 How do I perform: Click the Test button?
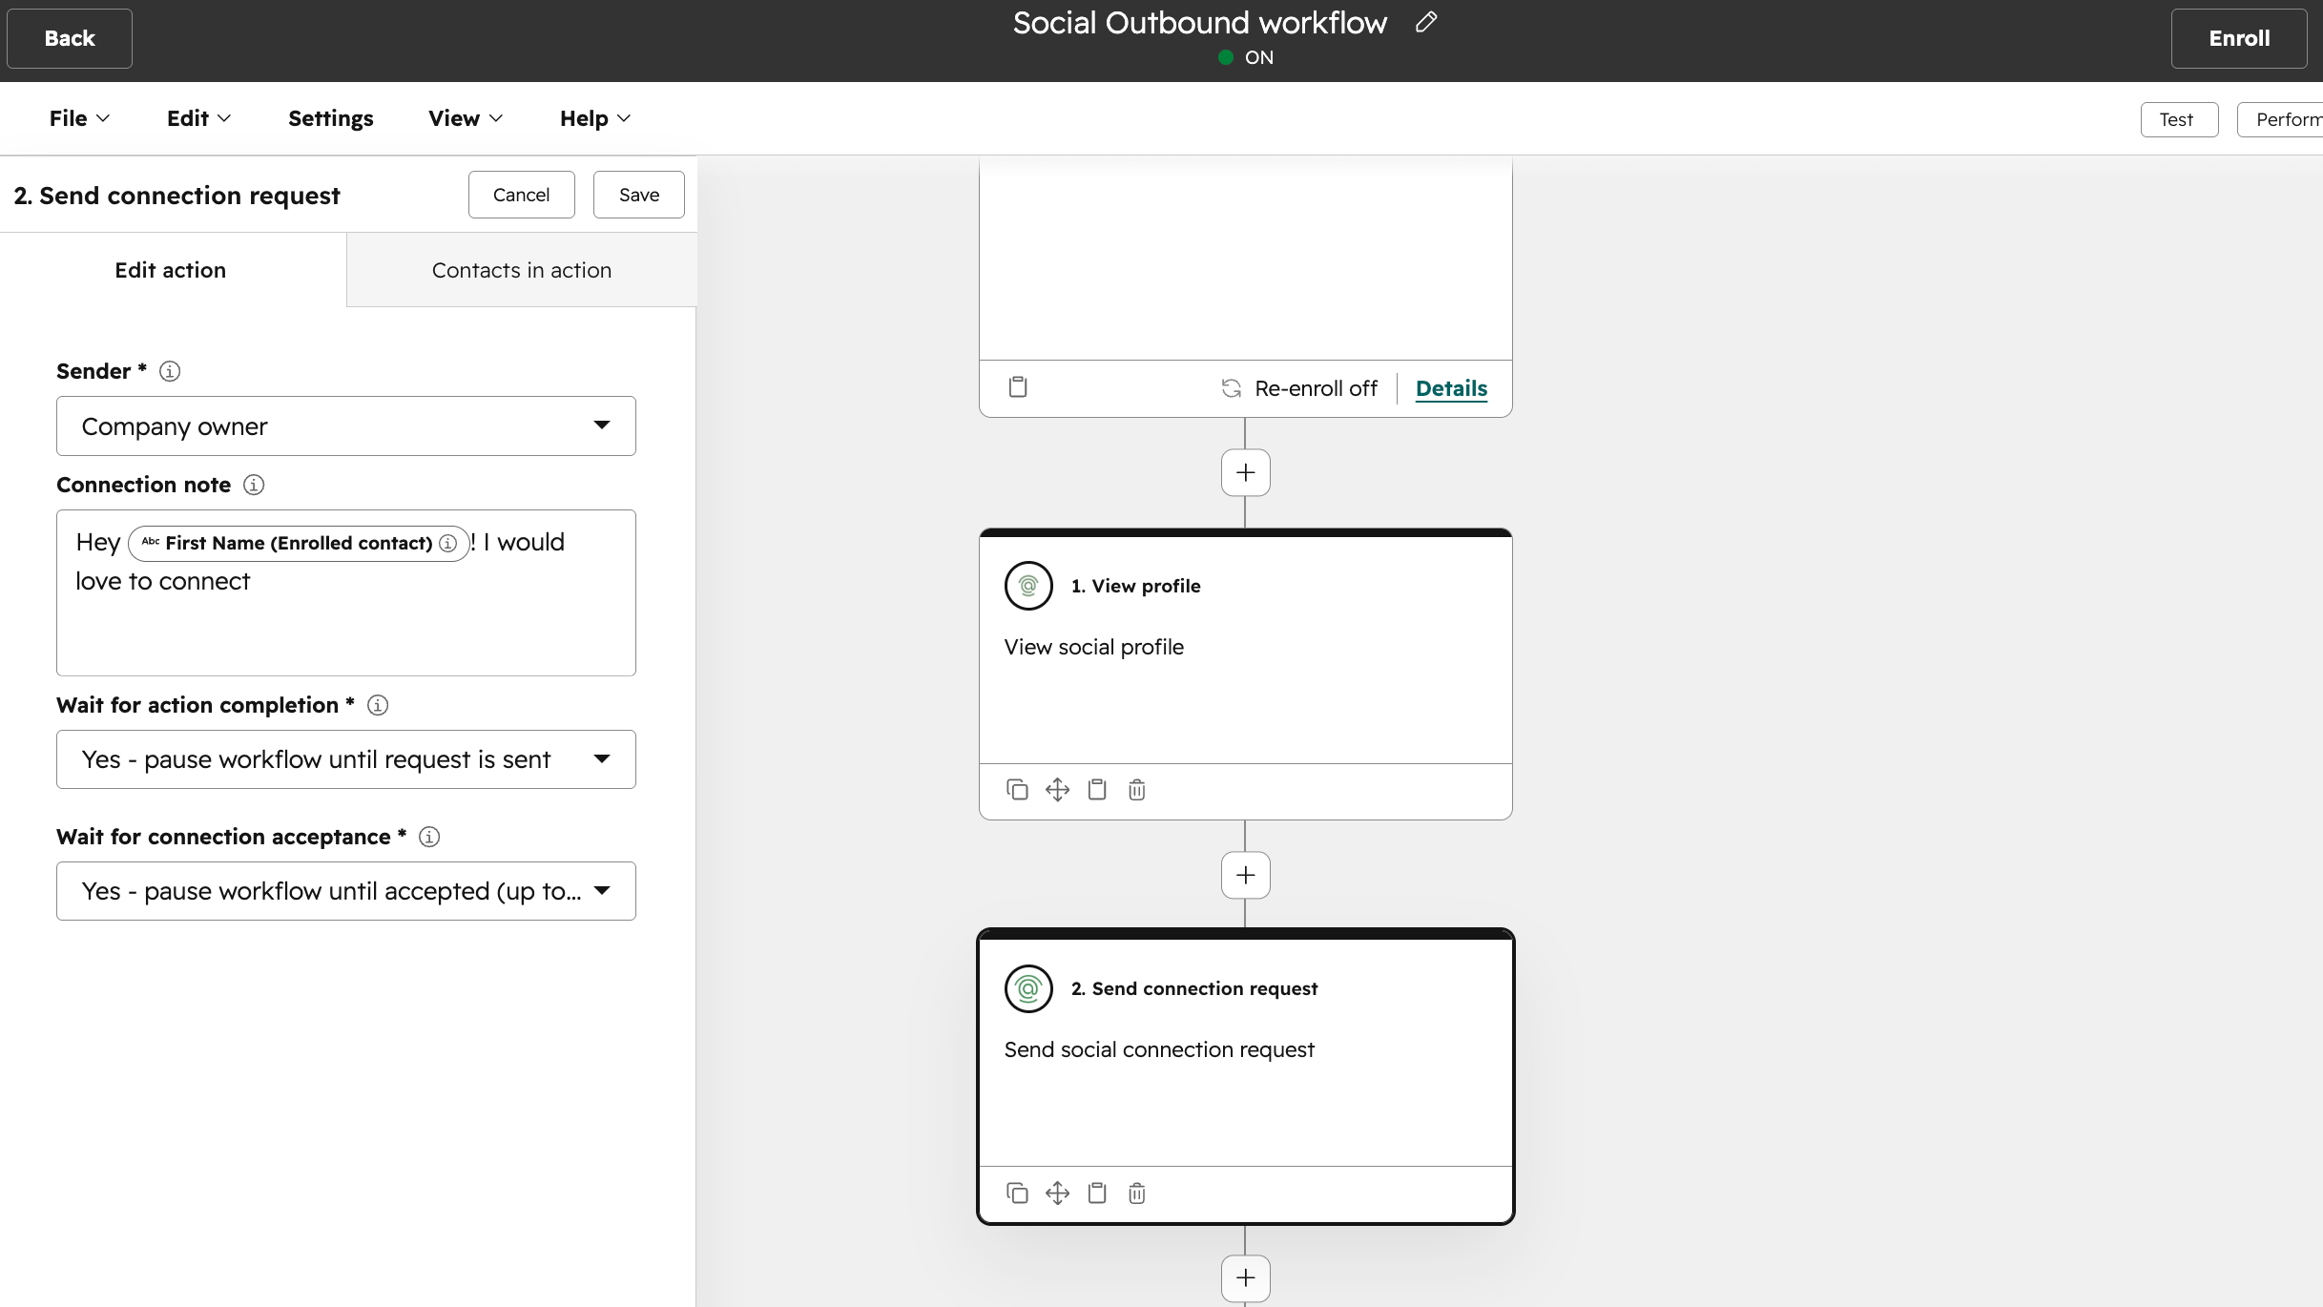click(x=2179, y=119)
